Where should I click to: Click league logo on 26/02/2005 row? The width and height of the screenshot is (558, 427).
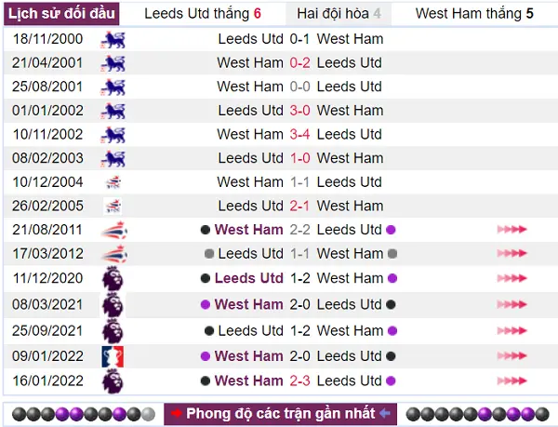tap(113, 206)
